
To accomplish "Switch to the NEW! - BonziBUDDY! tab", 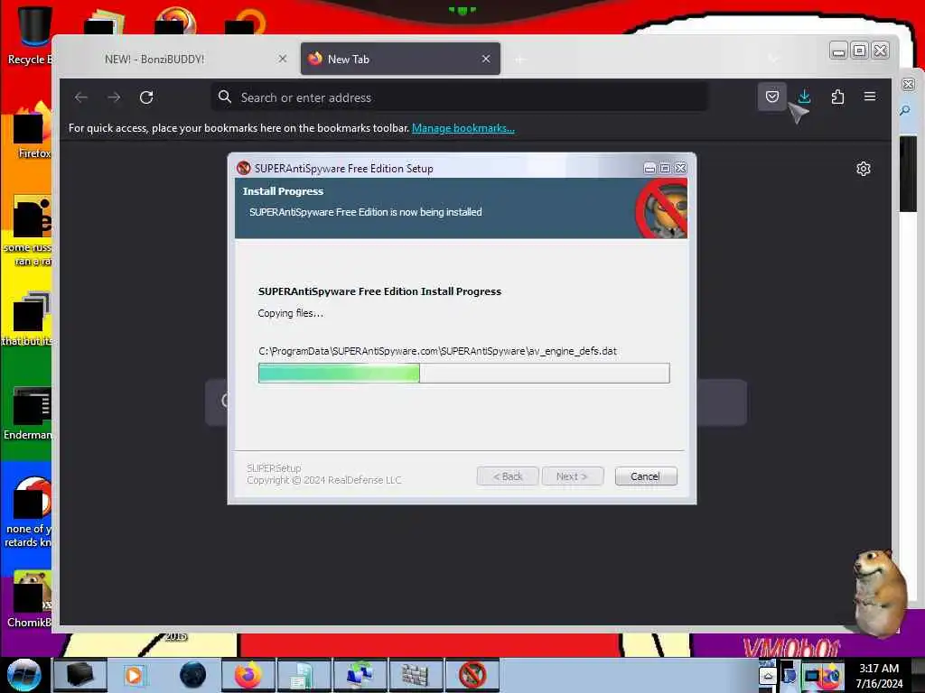I will 177,59.
